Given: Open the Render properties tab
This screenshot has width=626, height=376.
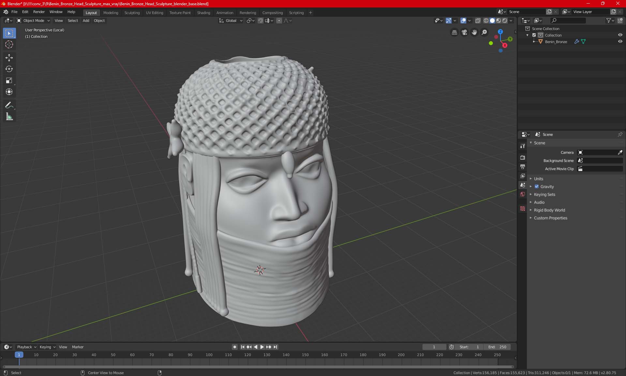Looking at the screenshot, I should (523, 157).
